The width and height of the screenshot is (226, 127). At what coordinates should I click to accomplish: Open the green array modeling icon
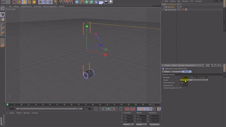91,2
